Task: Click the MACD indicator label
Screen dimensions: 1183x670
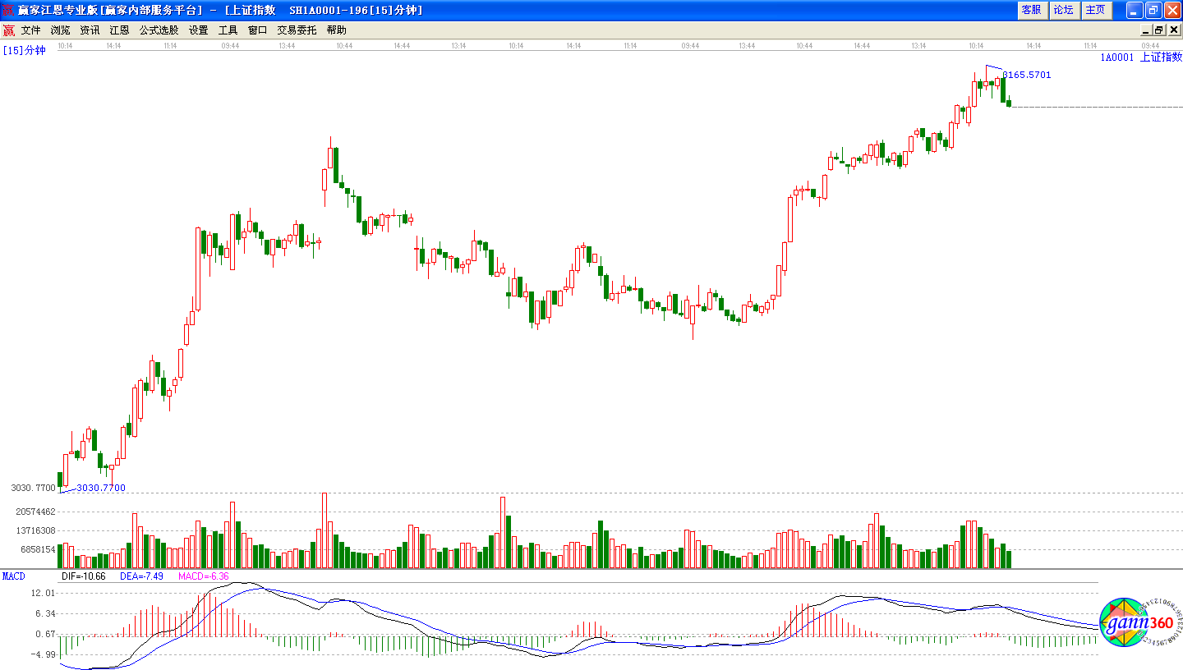Action: tap(14, 576)
